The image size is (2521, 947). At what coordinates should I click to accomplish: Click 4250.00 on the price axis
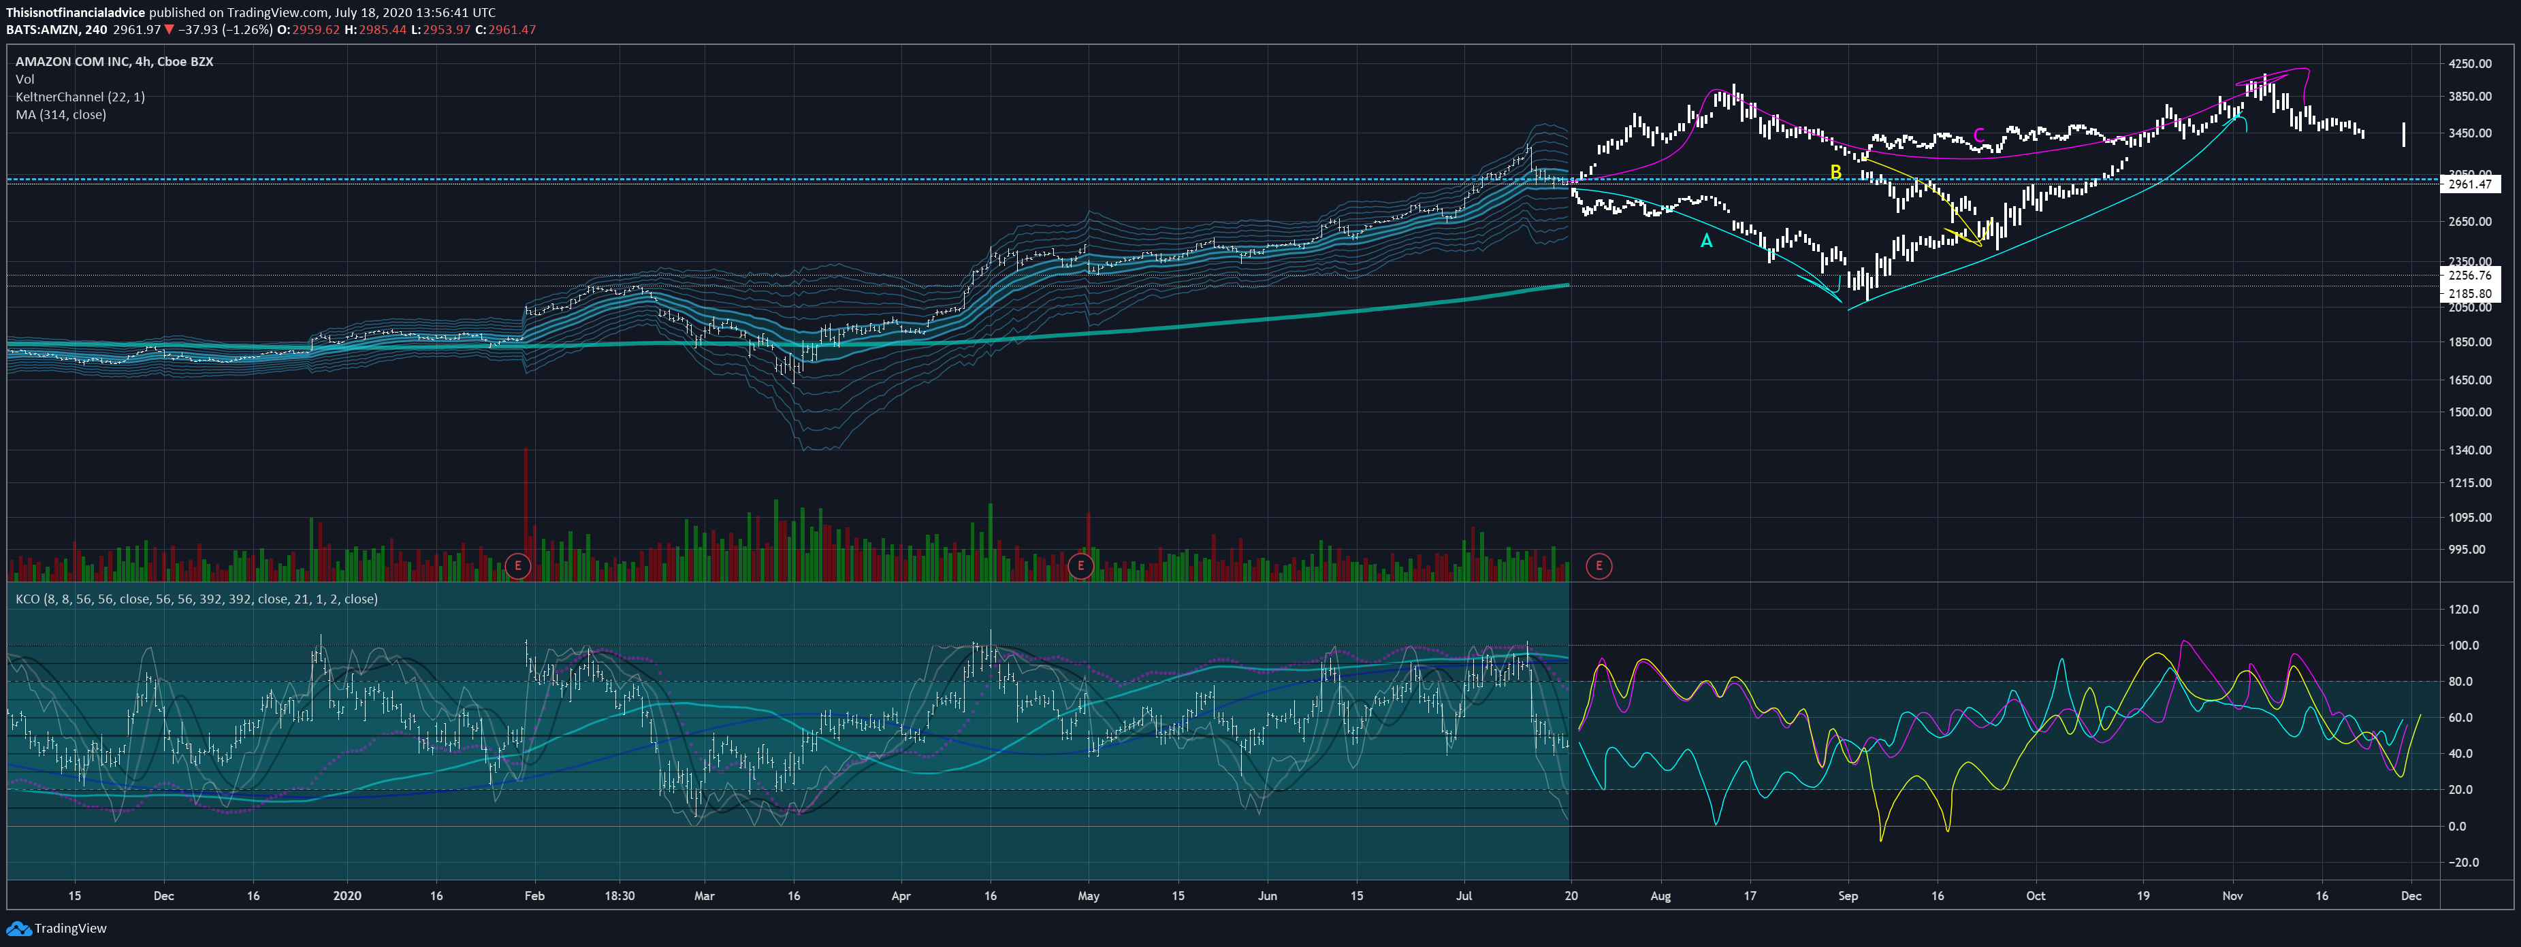(2470, 63)
